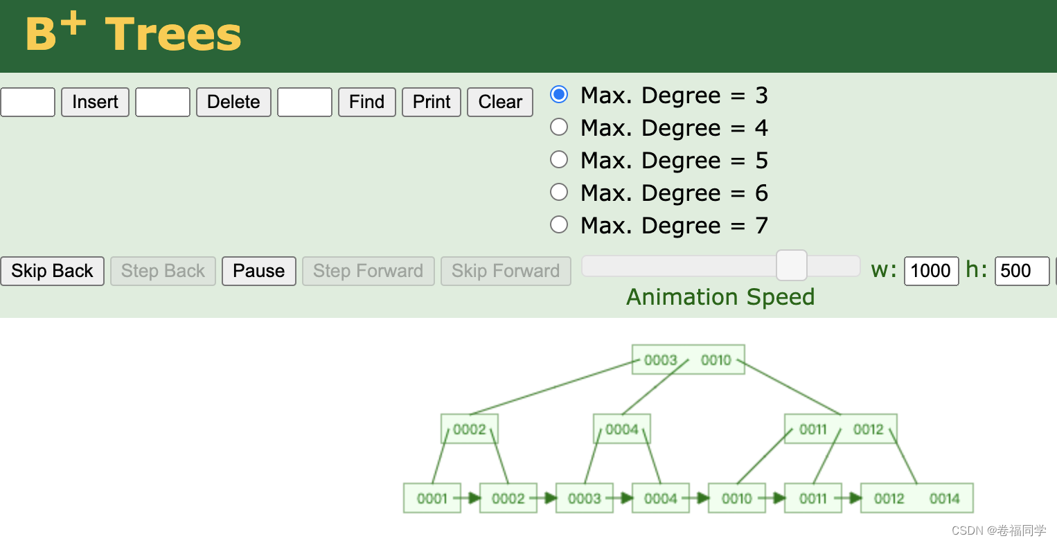Select Max. Degree = 6 radio button
The image size is (1057, 543).
tap(559, 192)
